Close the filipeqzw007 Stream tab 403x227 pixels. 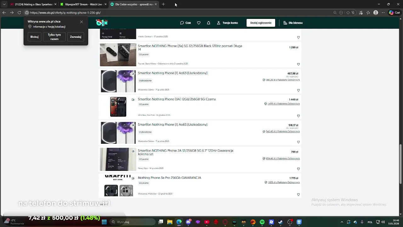point(105,4)
